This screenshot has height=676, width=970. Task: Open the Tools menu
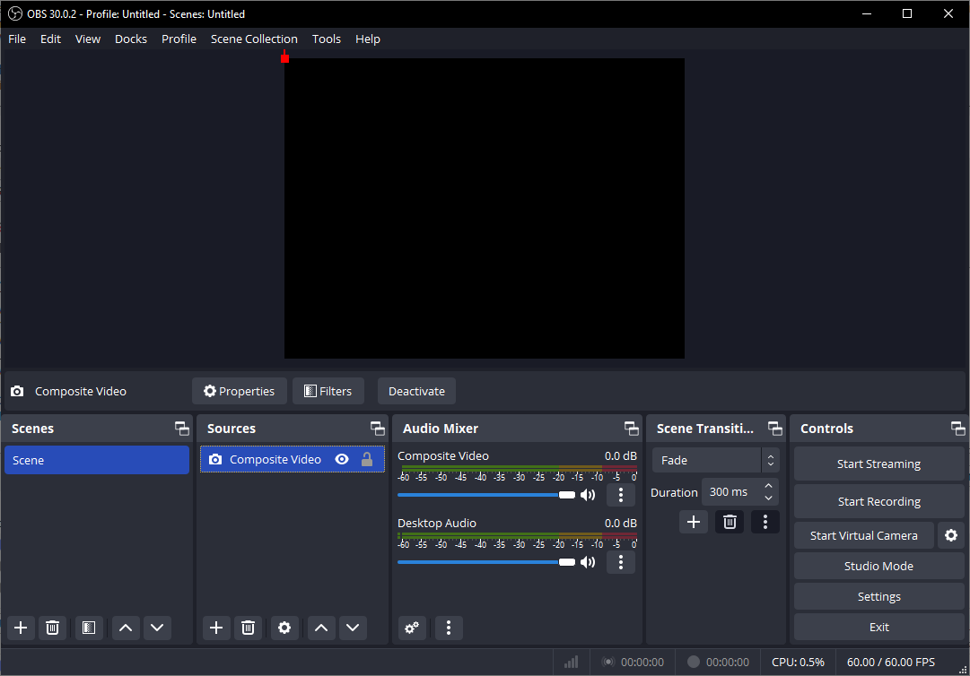coord(327,39)
